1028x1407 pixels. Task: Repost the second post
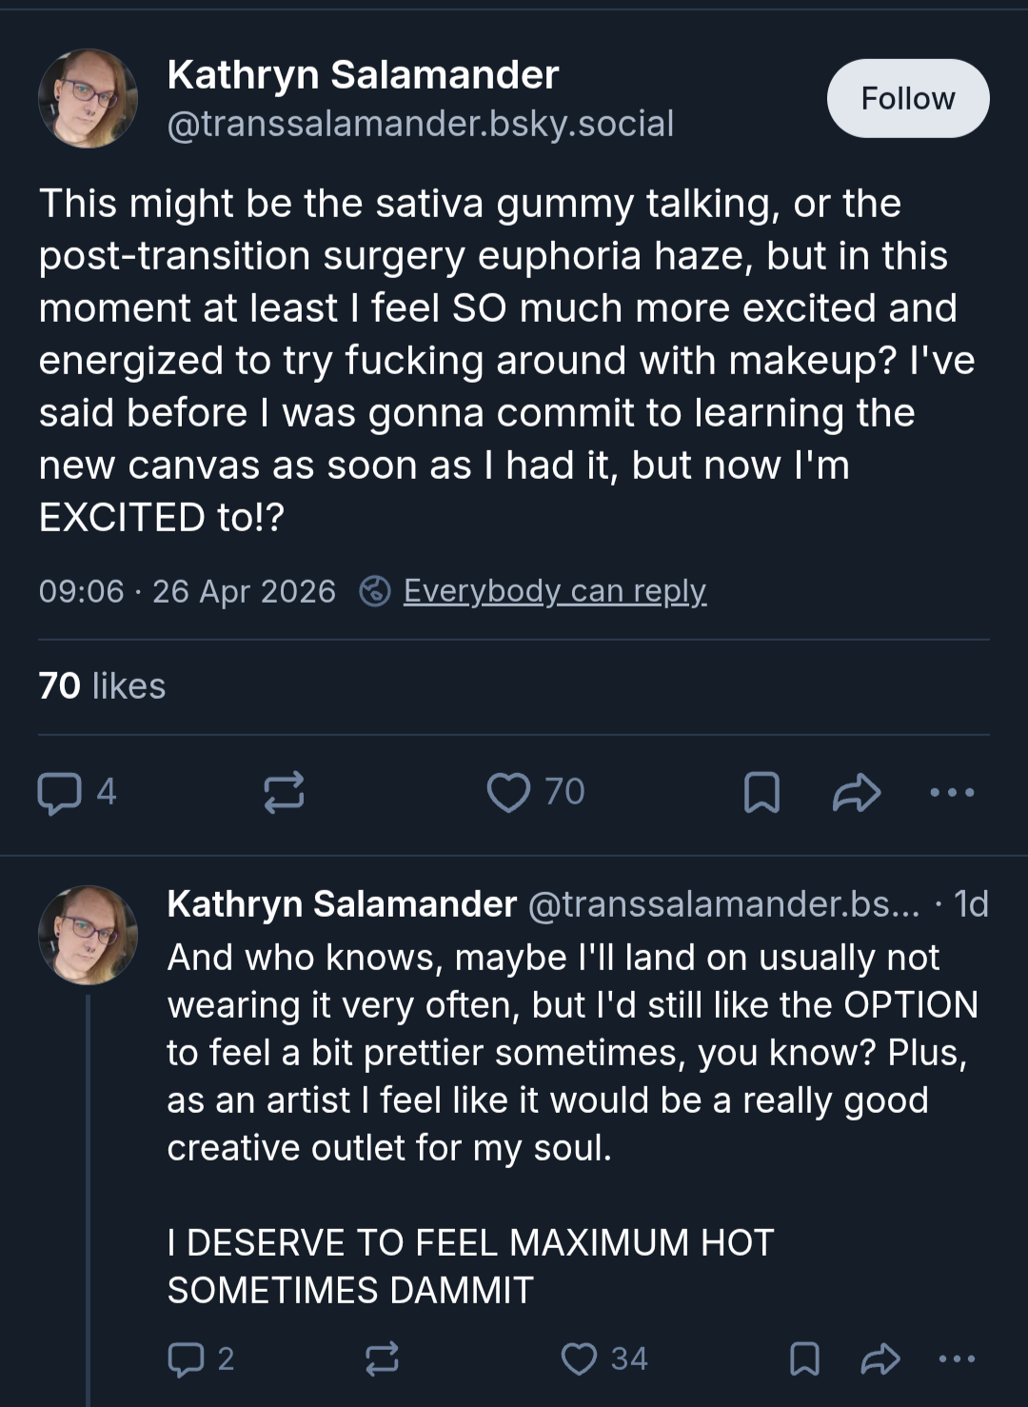382,1358
